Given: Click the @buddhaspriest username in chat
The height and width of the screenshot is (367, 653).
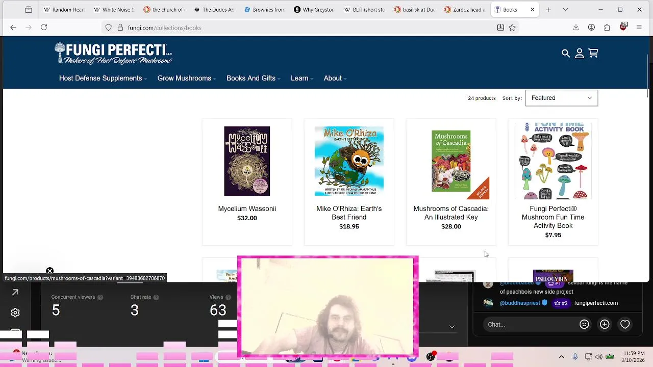Looking at the screenshot, I should 520,303.
